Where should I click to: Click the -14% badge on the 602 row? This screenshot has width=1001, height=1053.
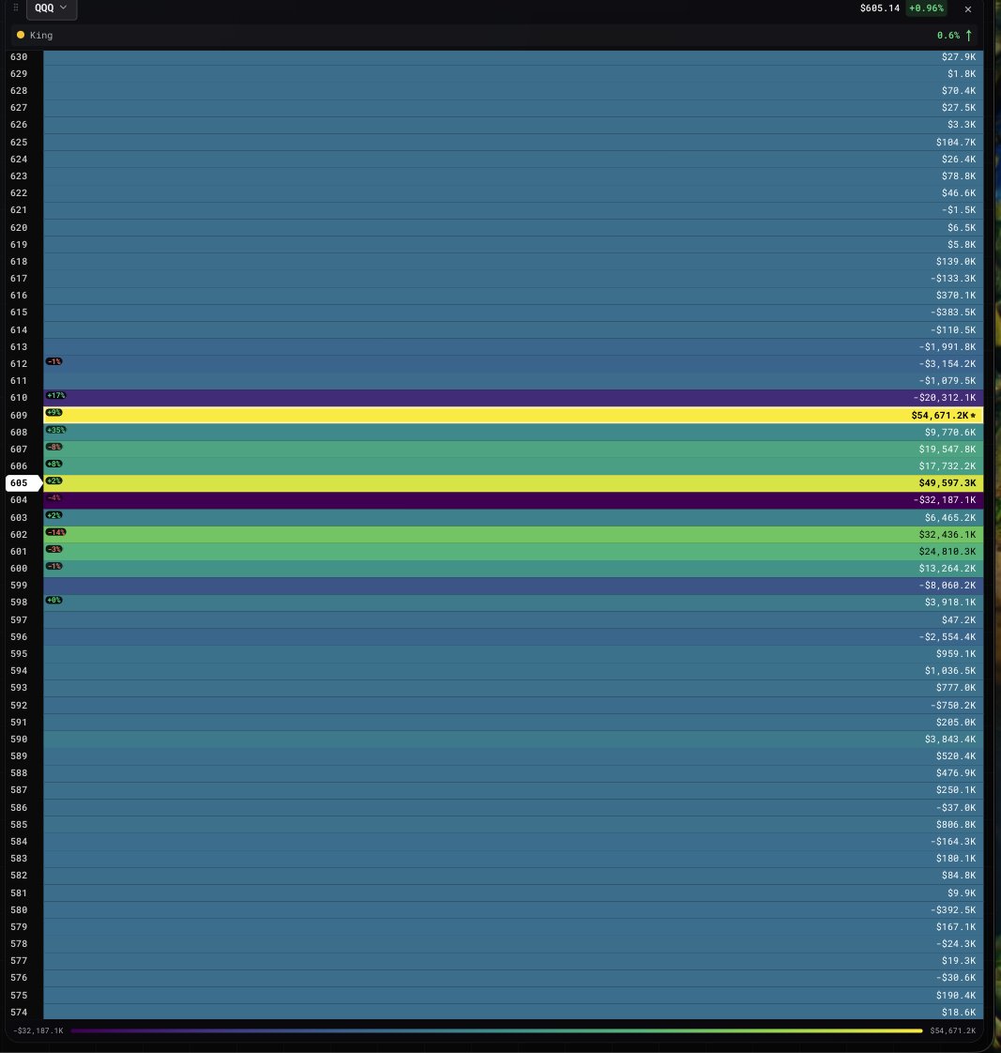point(55,532)
